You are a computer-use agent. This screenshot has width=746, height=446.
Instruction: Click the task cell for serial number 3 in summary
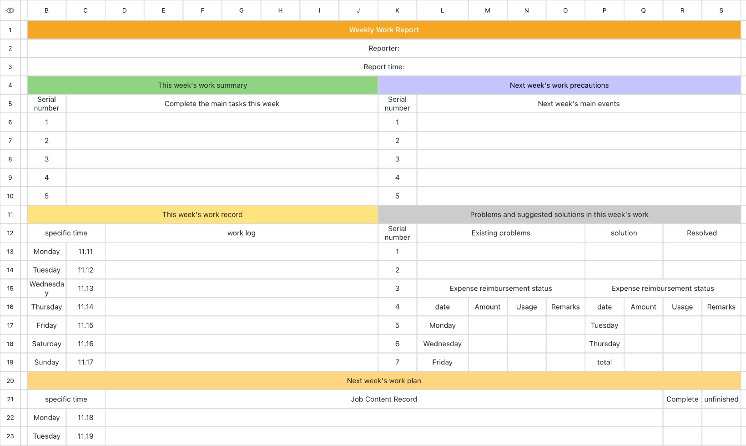tap(222, 159)
